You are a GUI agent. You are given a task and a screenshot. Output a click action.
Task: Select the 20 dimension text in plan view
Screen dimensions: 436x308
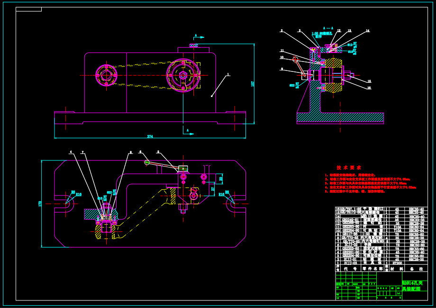tap(221, 179)
